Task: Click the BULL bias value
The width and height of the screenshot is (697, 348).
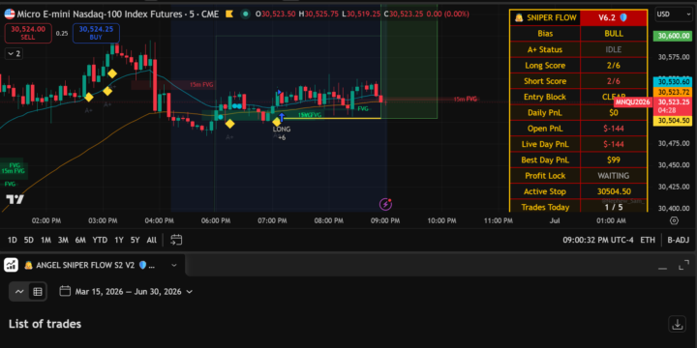Action: 614,34
